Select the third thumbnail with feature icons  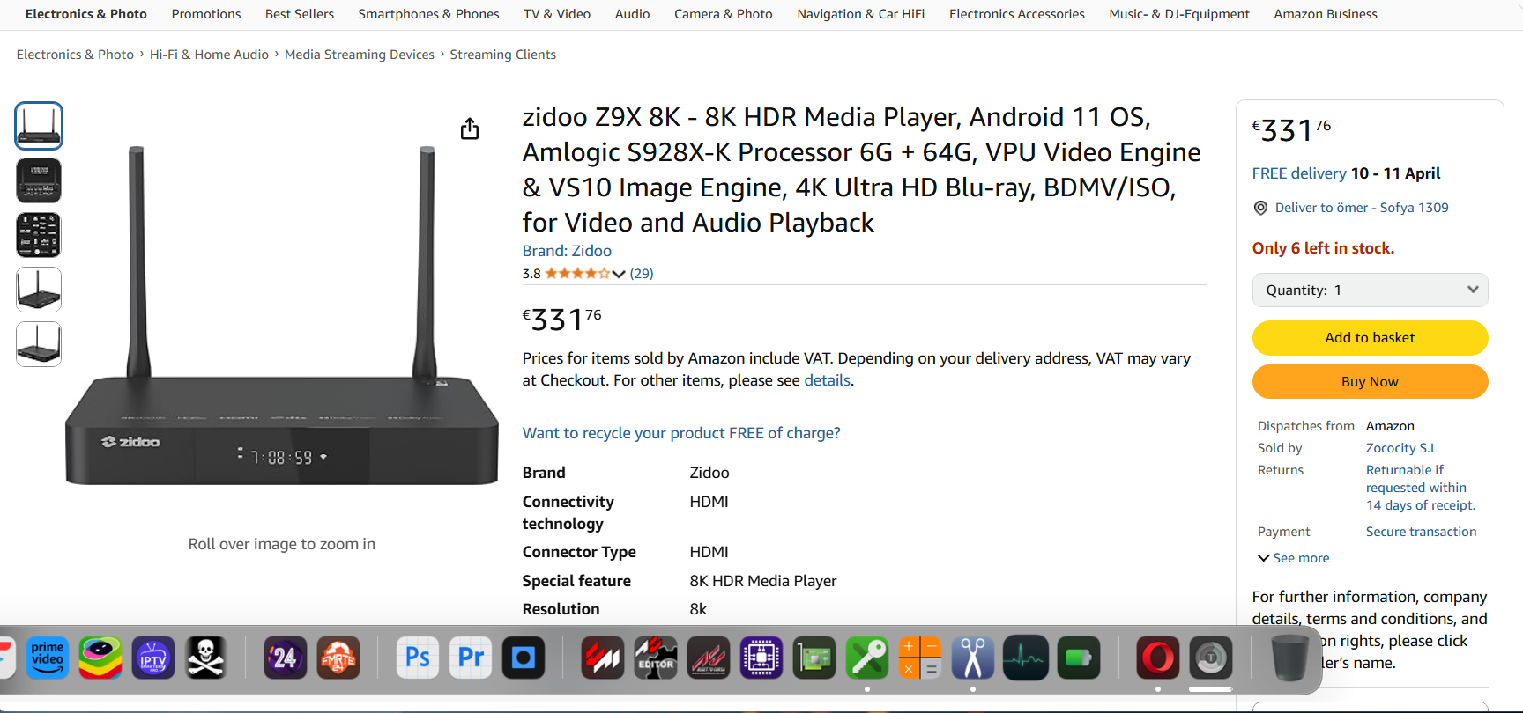(x=39, y=235)
